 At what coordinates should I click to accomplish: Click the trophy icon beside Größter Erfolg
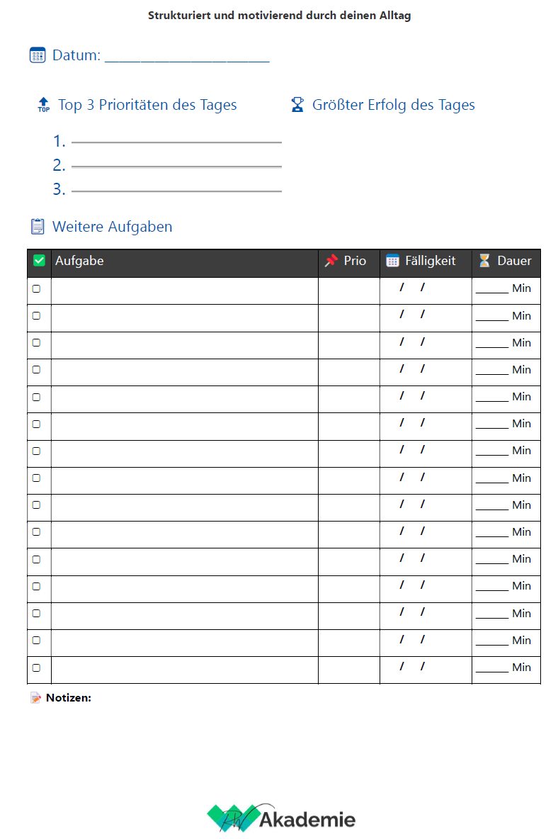297,105
